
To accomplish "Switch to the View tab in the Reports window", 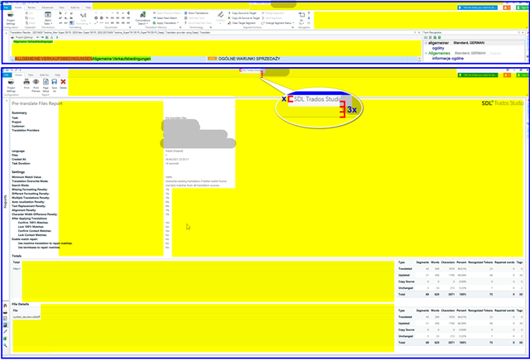I will coord(31,75).
